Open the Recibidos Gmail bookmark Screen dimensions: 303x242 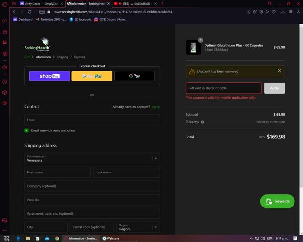click(x=51, y=19)
